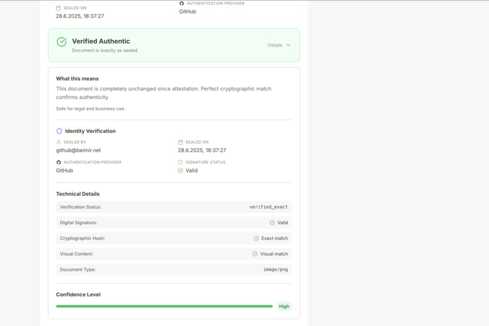489x326 pixels.
Task: Select the github@beimir.net email text
Action: pyautogui.click(x=79, y=150)
